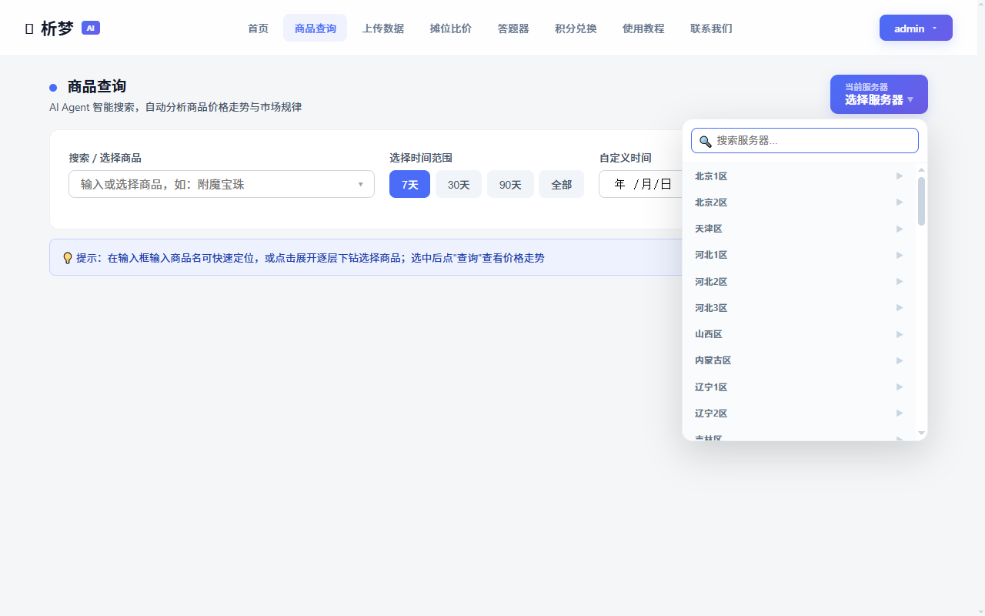Open the 使用教程 nav link
The width and height of the screenshot is (985, 616).
(x=643, y=28)
